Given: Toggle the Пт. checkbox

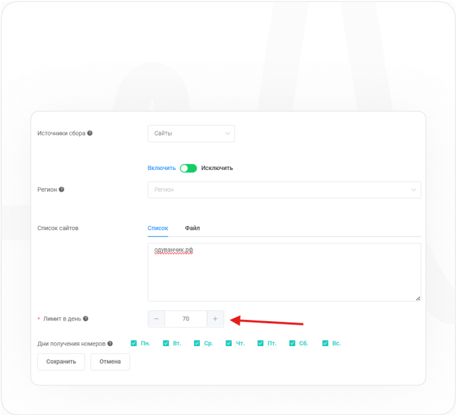Looking at the screenshot, I should tap(261, 343).
